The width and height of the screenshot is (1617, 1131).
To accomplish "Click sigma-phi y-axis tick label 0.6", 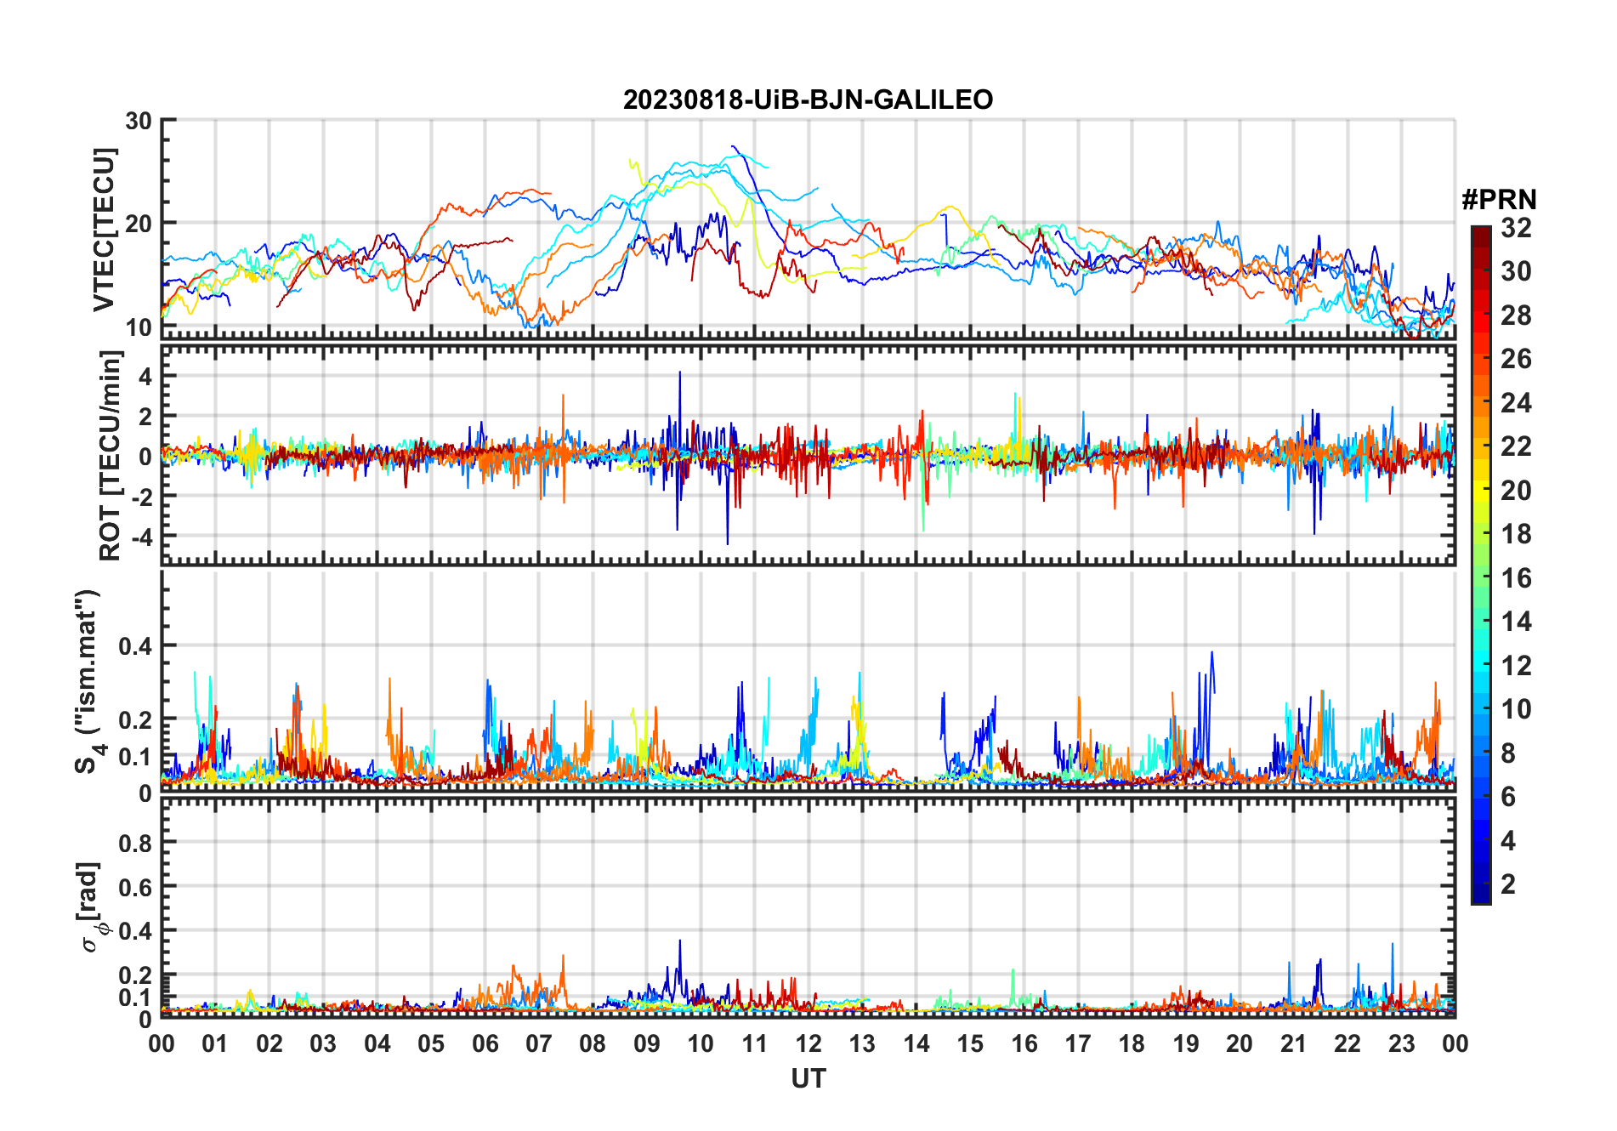I will [x=135, y=887].
